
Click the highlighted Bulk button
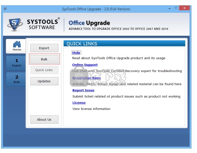pos(44,59)
